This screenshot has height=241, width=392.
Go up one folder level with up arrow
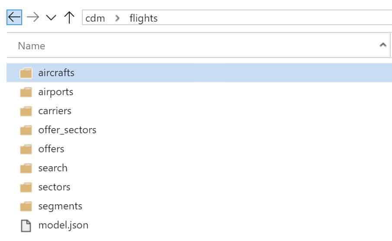(x=69, y=17)
